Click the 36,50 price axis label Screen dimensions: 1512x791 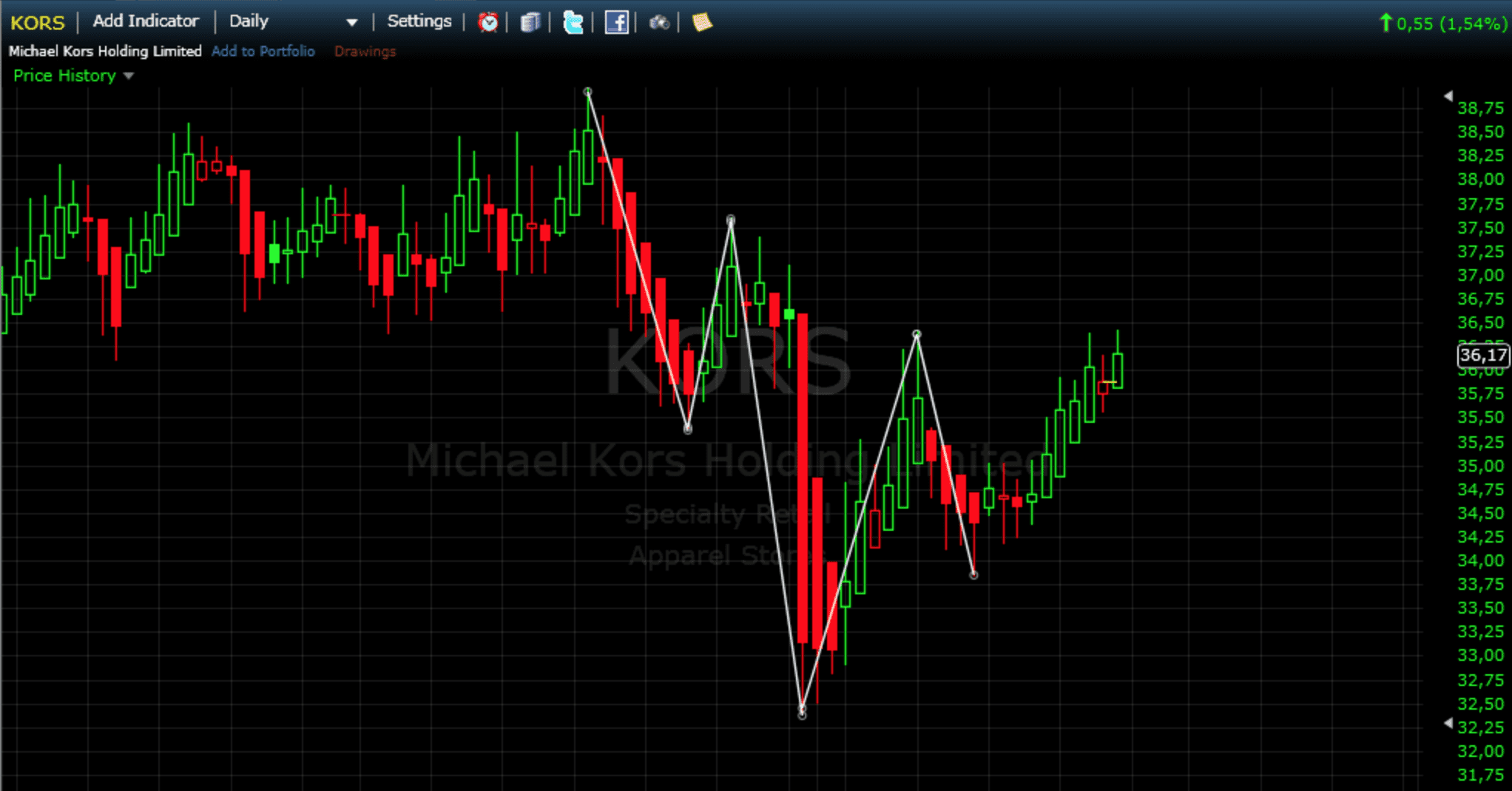coord(1480,322)
